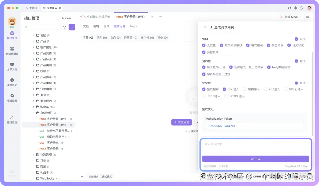Screen dimensions: 319x186
Task: Select the 文档 tab for the JWT login API
Action: point(85,26)
